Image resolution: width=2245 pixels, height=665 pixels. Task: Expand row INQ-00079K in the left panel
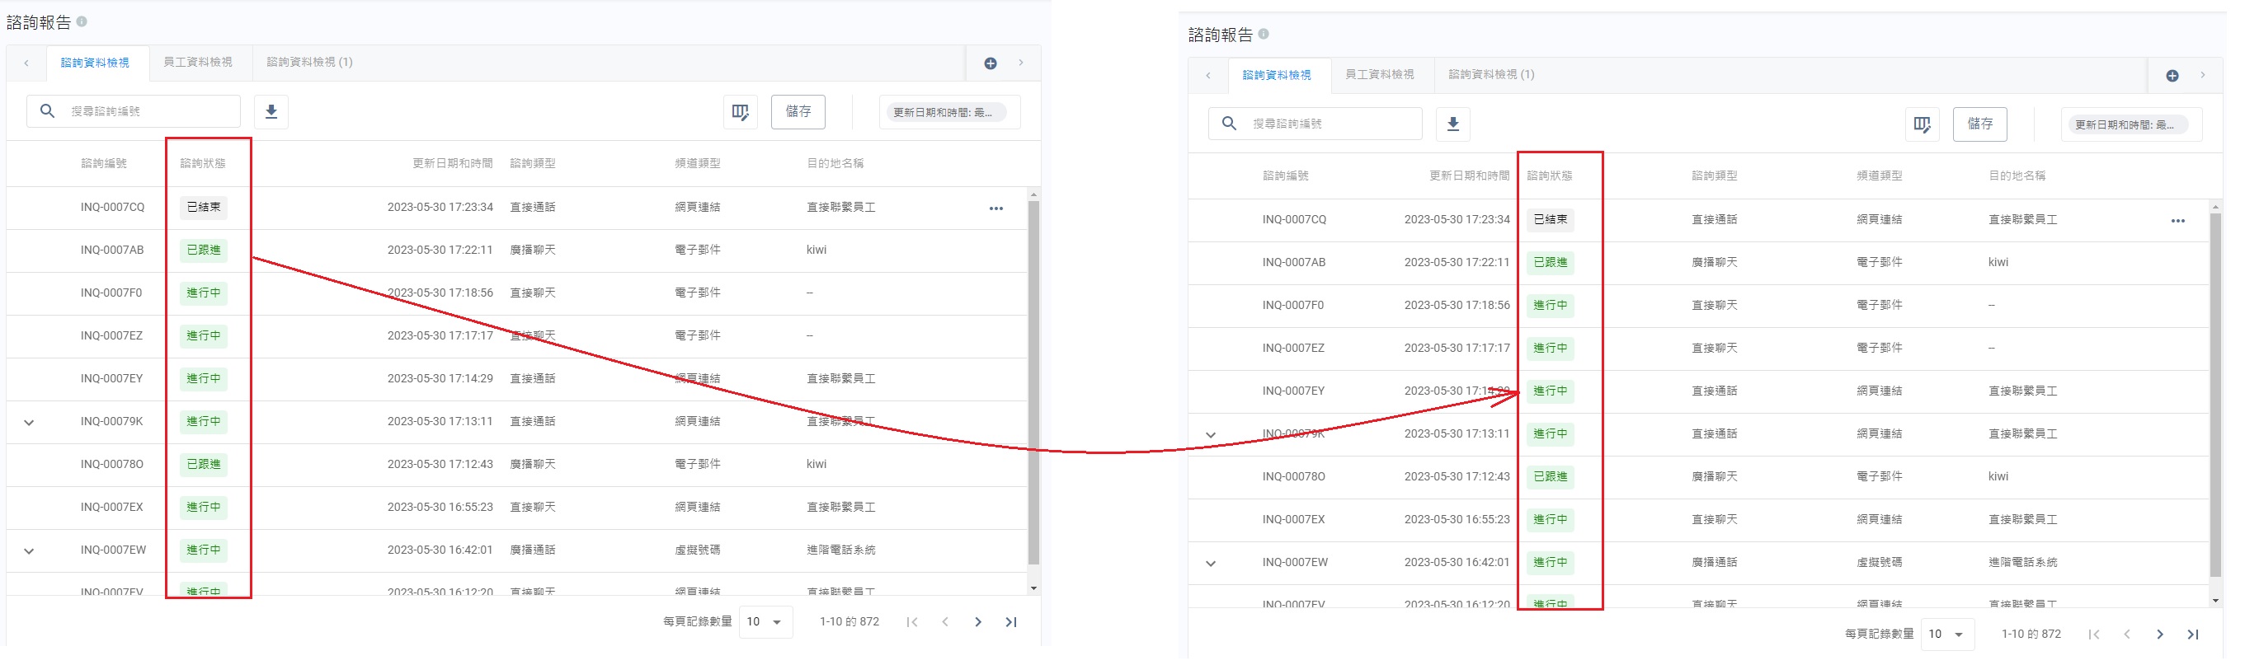pyautogui.click(x=29, y=423)
